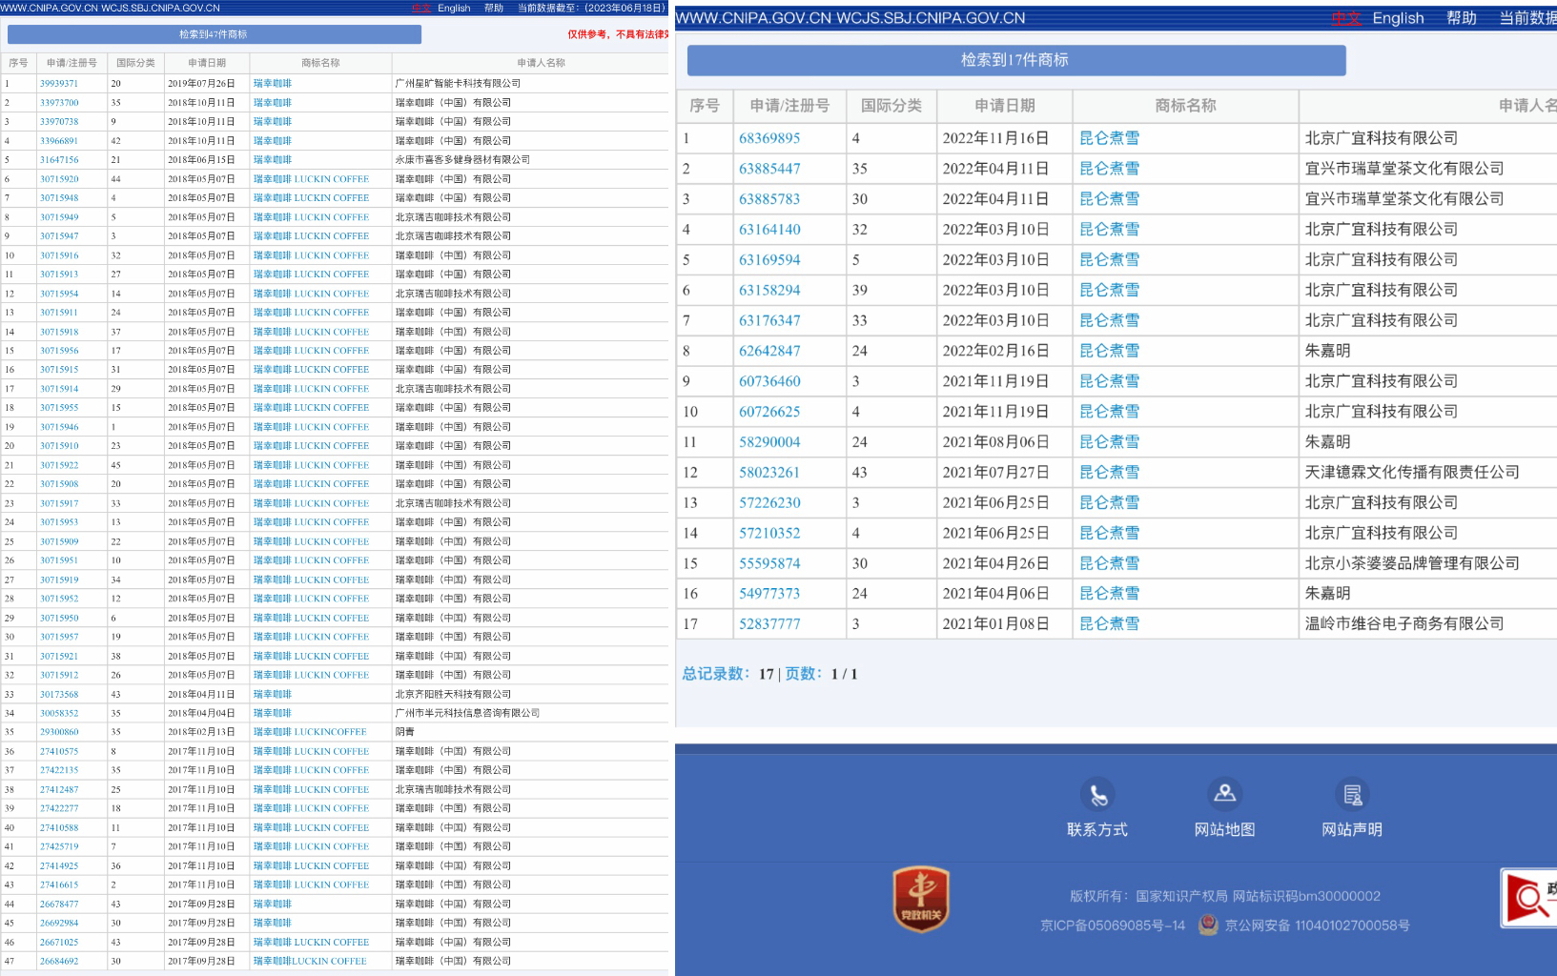Screen dimensions: 1557x976
Task: Open the 京ICP备05069085号-14 footer link
Action: (1112, 925)
